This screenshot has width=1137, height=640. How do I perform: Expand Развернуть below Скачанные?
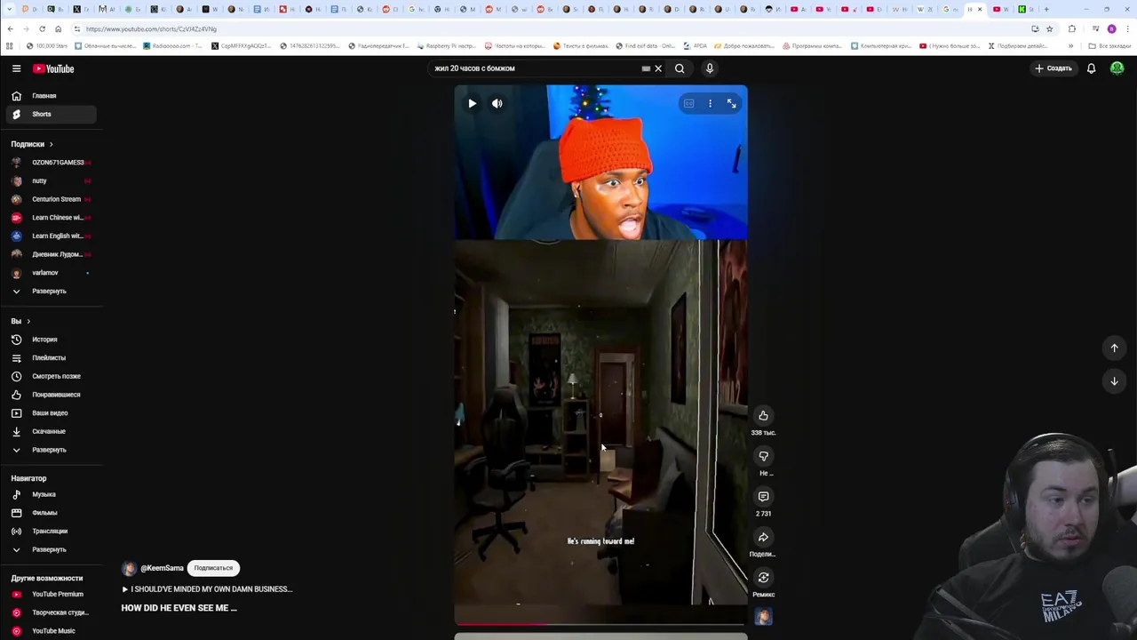(51, 450)
